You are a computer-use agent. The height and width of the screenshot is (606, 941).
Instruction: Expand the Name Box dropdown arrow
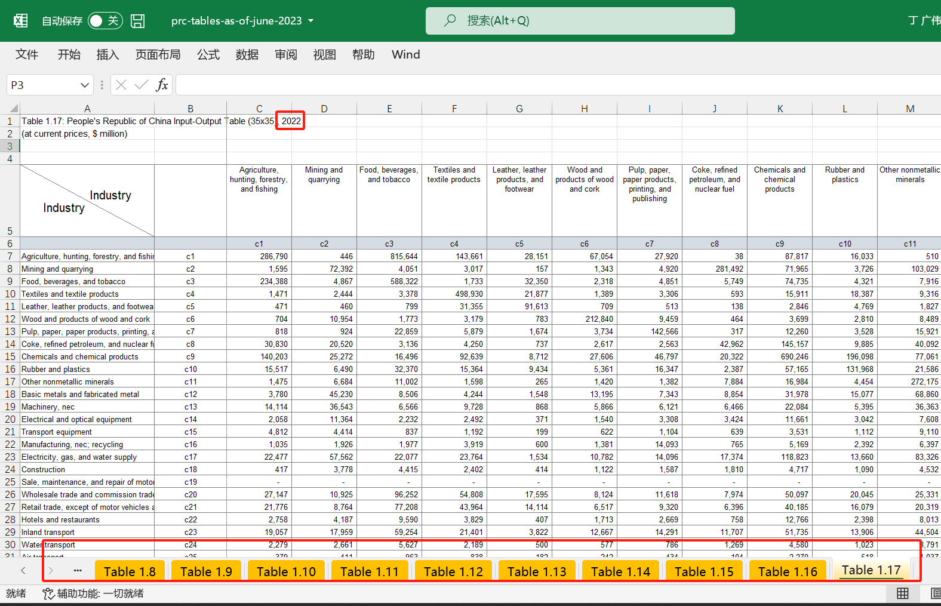(x=85, y=85)
